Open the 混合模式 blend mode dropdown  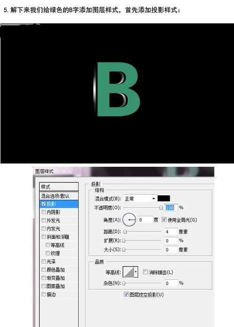tap(139, 199)
